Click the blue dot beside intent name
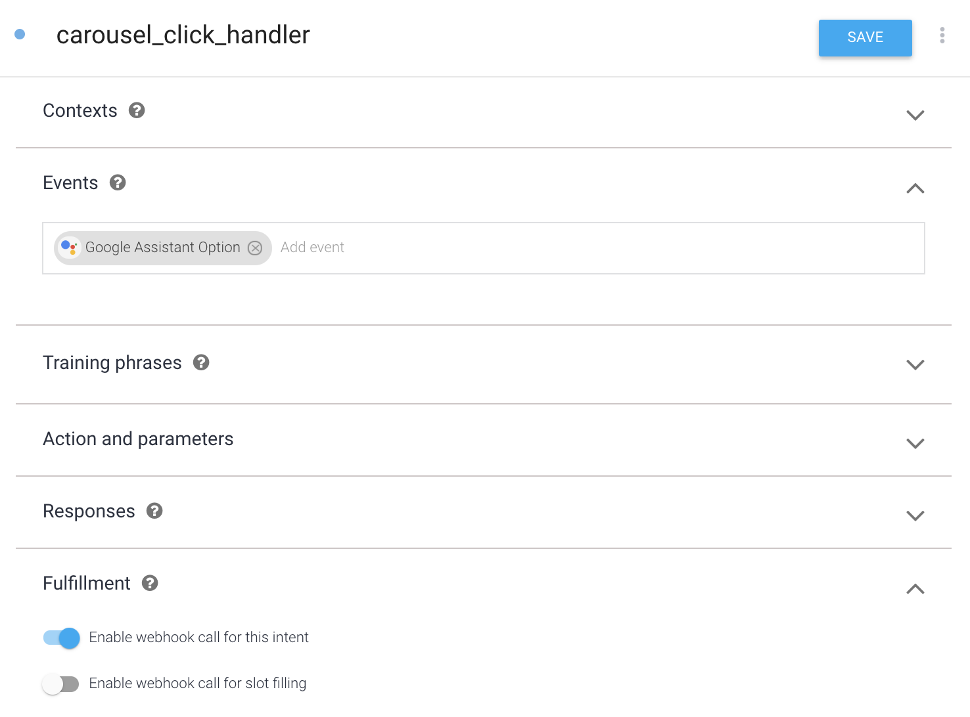 (x=20, y=34)
